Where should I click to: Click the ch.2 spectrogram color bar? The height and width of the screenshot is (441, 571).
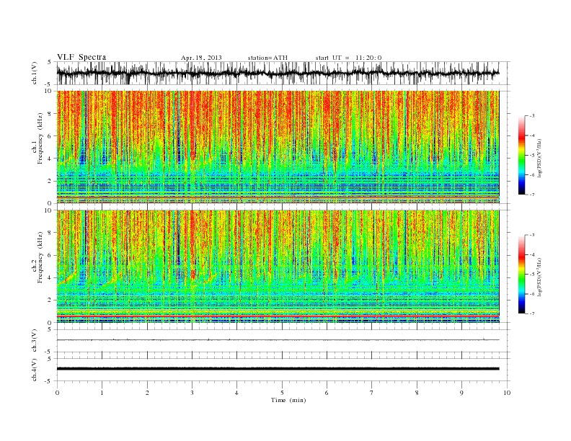522,275
